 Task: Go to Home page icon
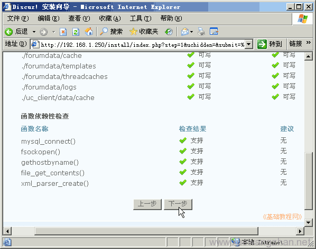coord(89,32)
